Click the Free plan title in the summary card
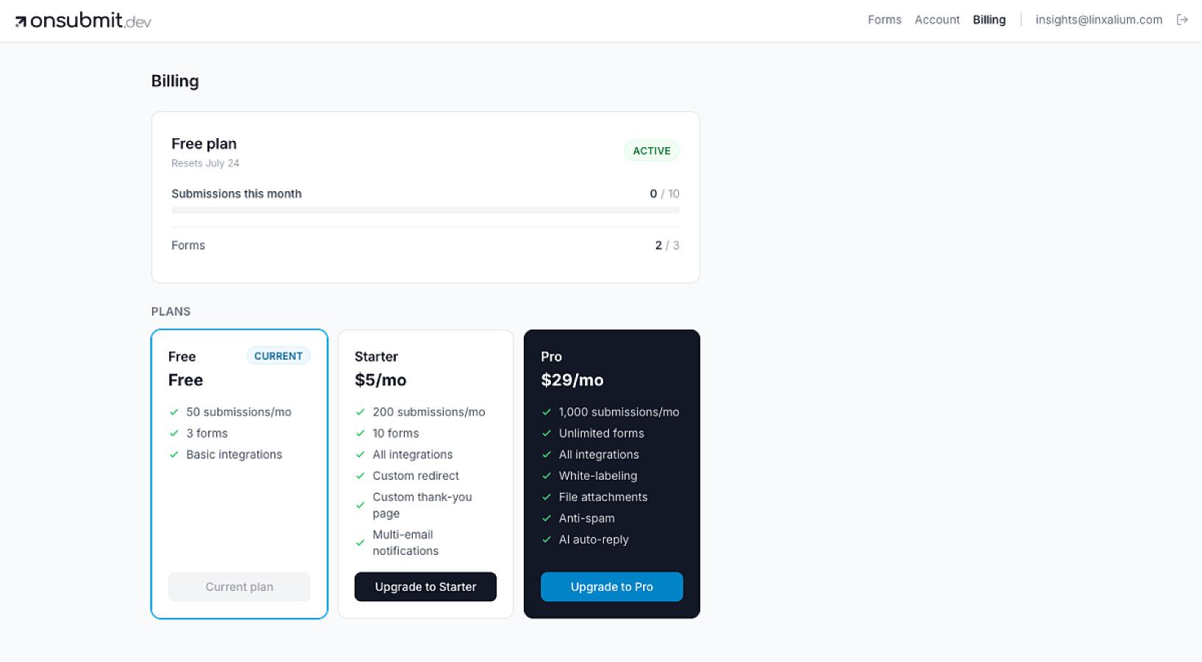1202x662 pixels. (204, 143)
